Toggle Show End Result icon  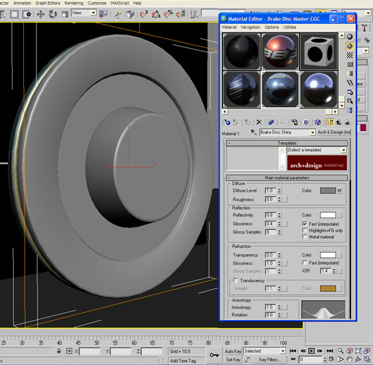coord(330,122)
